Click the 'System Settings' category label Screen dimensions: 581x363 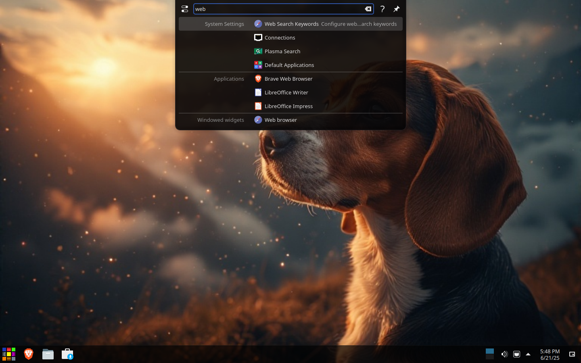coord(224,24)
